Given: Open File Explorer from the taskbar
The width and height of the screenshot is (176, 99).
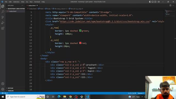Looking at the screenshot, I should pos(65,97).
